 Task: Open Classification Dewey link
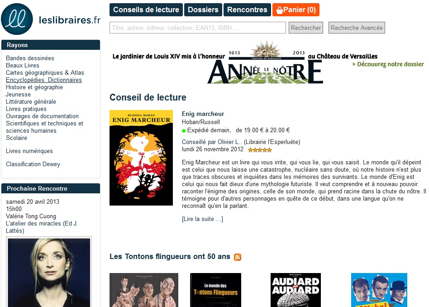point(33,164)
